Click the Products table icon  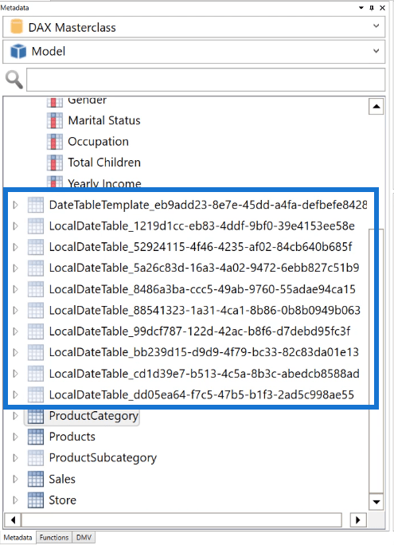click(35, 437)
